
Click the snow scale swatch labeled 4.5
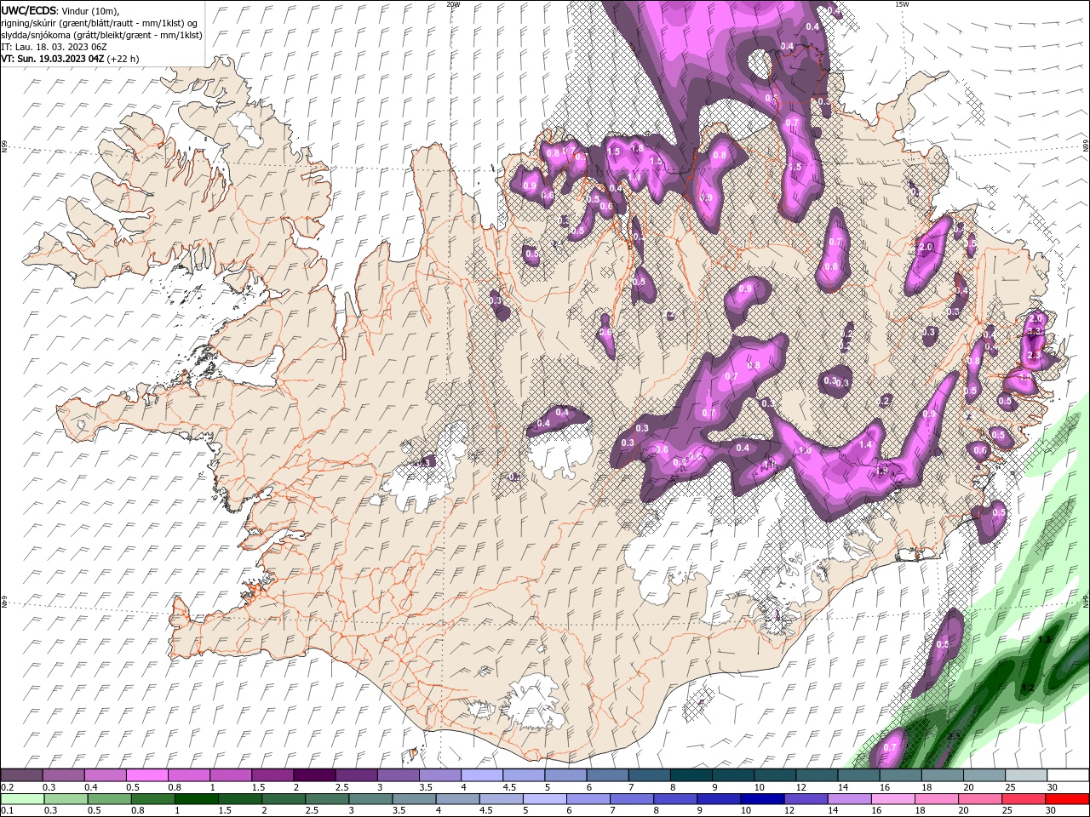(523, 775)
